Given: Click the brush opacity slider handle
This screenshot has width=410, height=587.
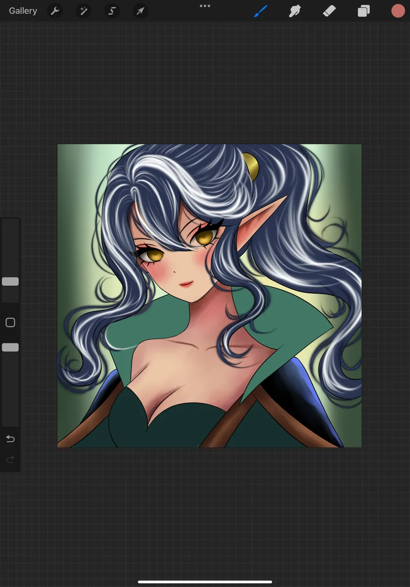Looking at the screenshot, I should click(10, 348).
